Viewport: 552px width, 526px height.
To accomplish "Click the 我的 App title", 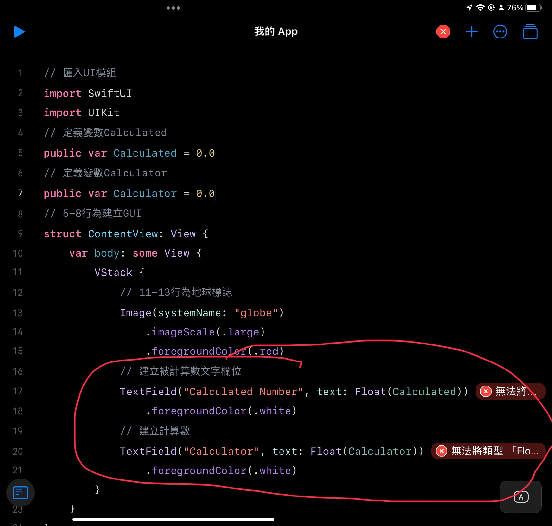I will click(x=276, y=31).
